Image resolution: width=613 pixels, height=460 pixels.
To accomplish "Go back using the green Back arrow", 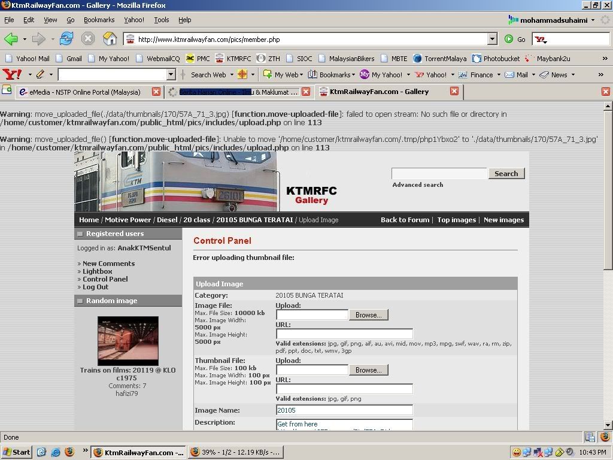I will pyautogui.click(x=11, y=39).
